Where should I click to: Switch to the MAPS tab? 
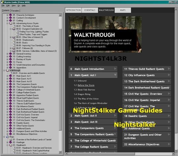click(x=123, y=10)
